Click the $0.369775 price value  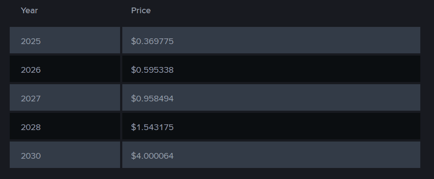click(x=152, y=41)
